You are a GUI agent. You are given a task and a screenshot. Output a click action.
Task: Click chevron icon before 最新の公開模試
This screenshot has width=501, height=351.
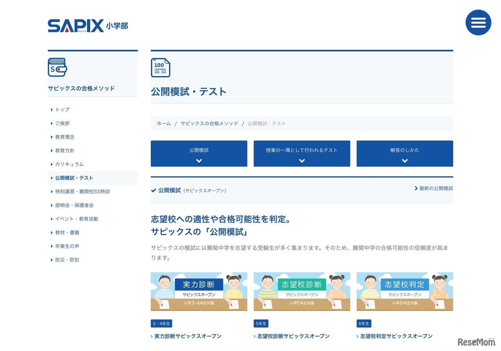coord(416,188)
